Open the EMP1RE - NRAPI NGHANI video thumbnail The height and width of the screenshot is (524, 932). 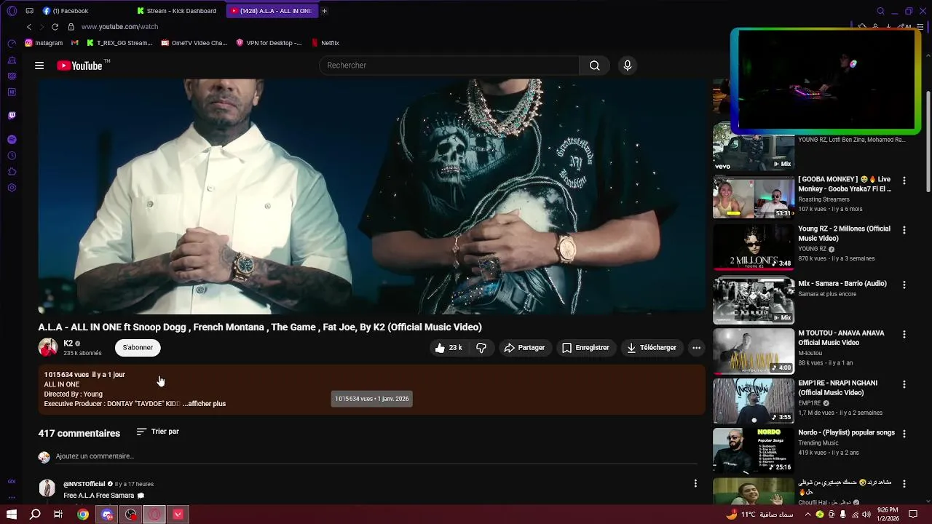[x=754, y=401]
